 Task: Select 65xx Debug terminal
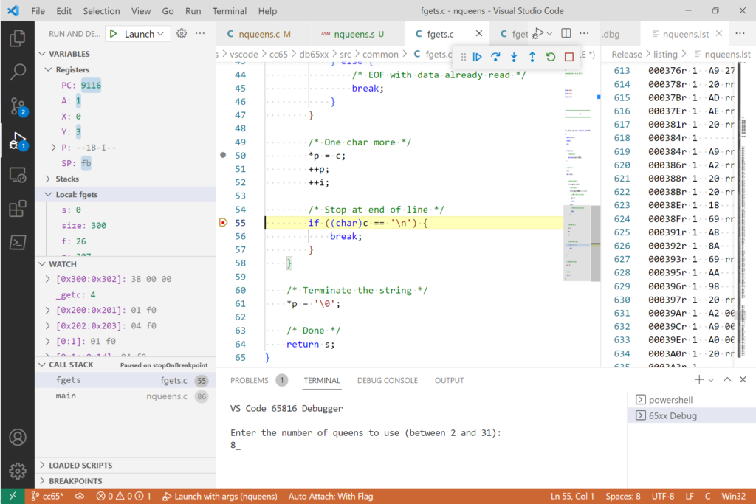tap(692, 415)
